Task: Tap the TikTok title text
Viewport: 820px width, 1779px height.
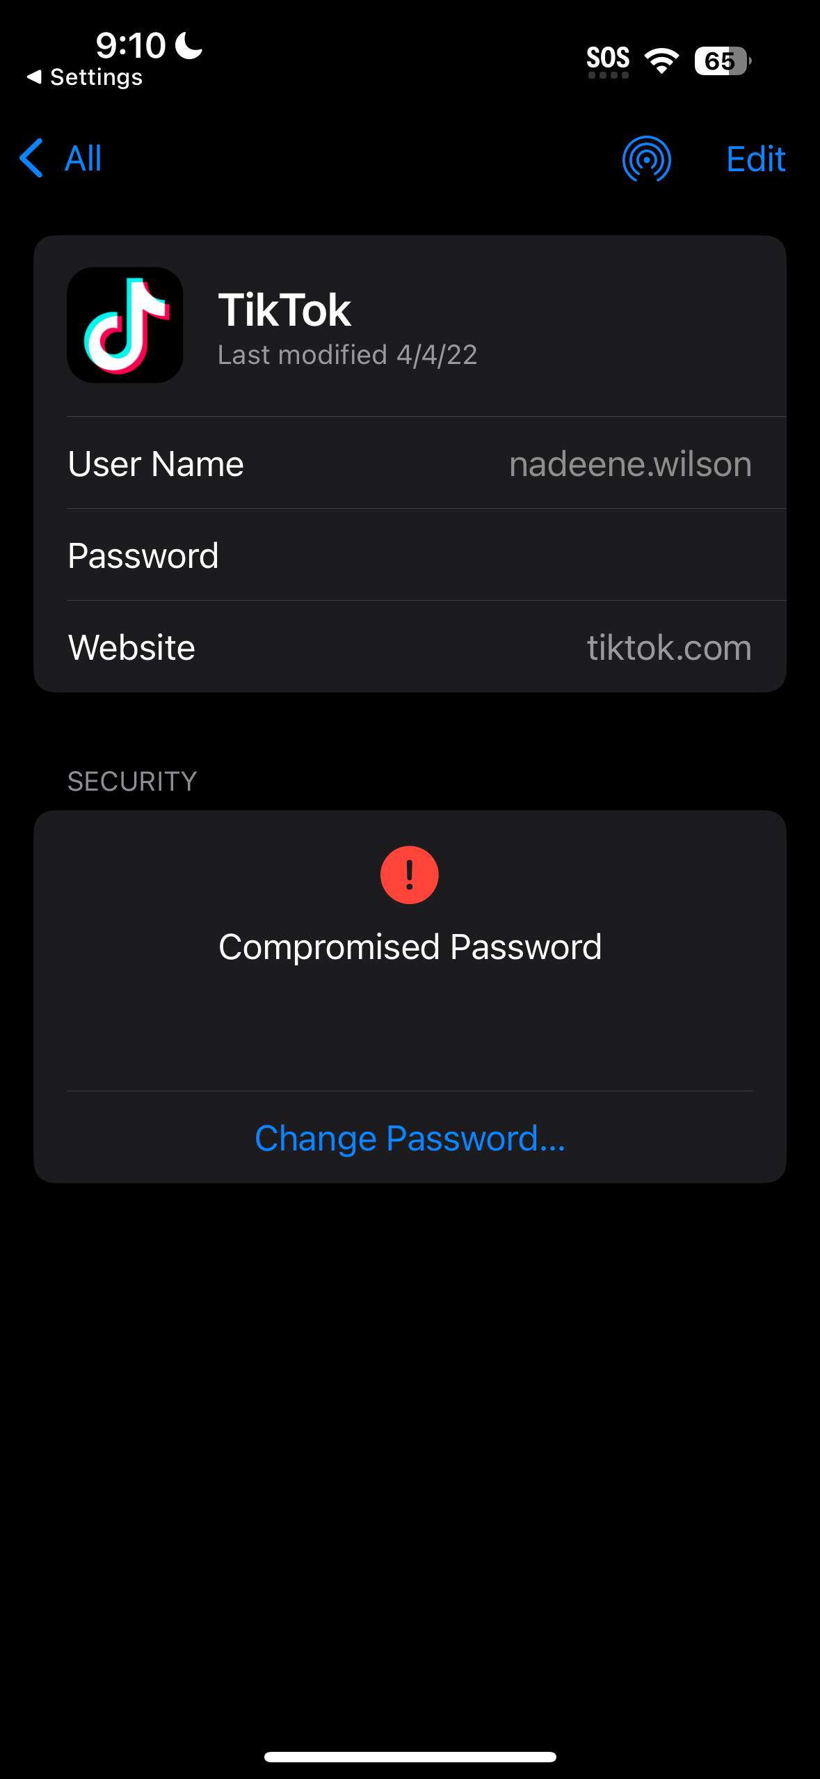Action: point(284,310)
